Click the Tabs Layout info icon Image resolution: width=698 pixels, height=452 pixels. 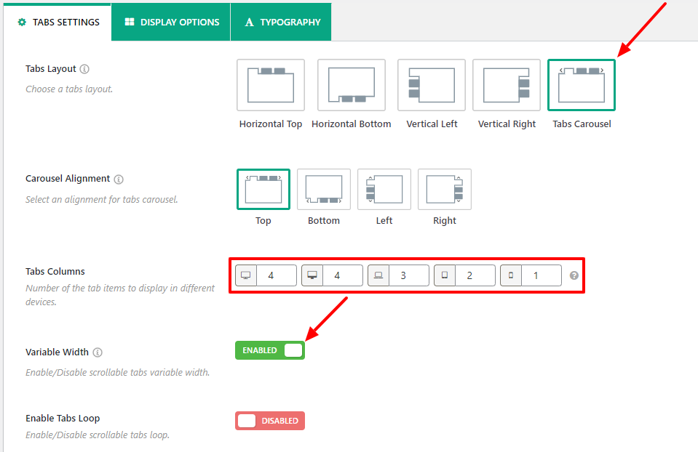point(84,69)
